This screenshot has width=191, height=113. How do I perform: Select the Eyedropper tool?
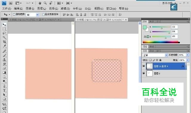tap(4, 46)
